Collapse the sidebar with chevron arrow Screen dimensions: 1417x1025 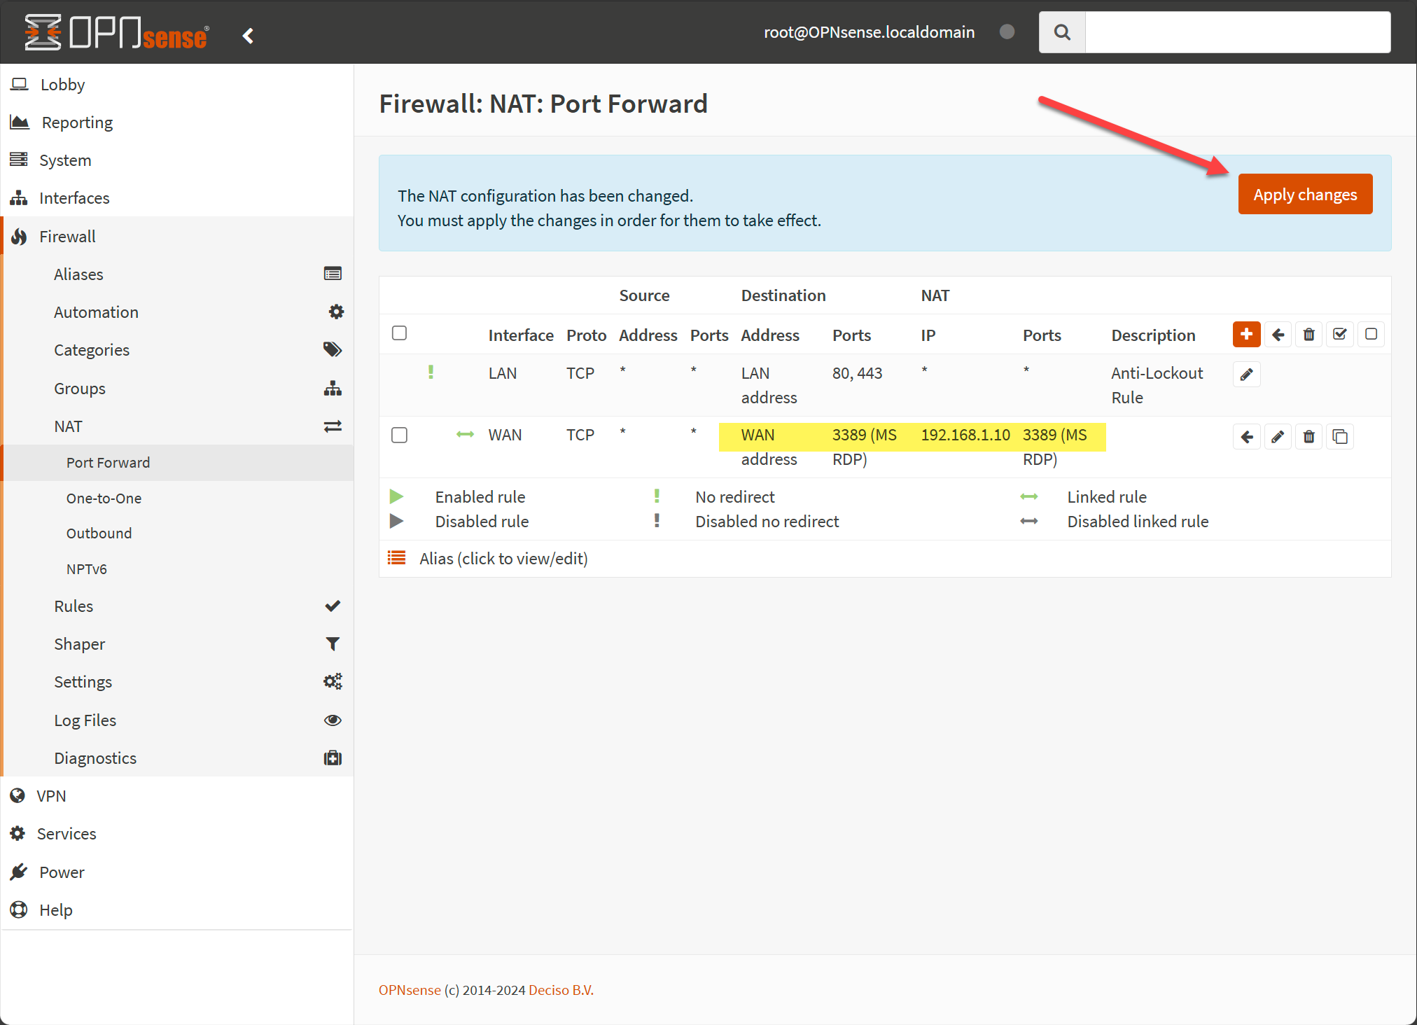coord(248,35)
